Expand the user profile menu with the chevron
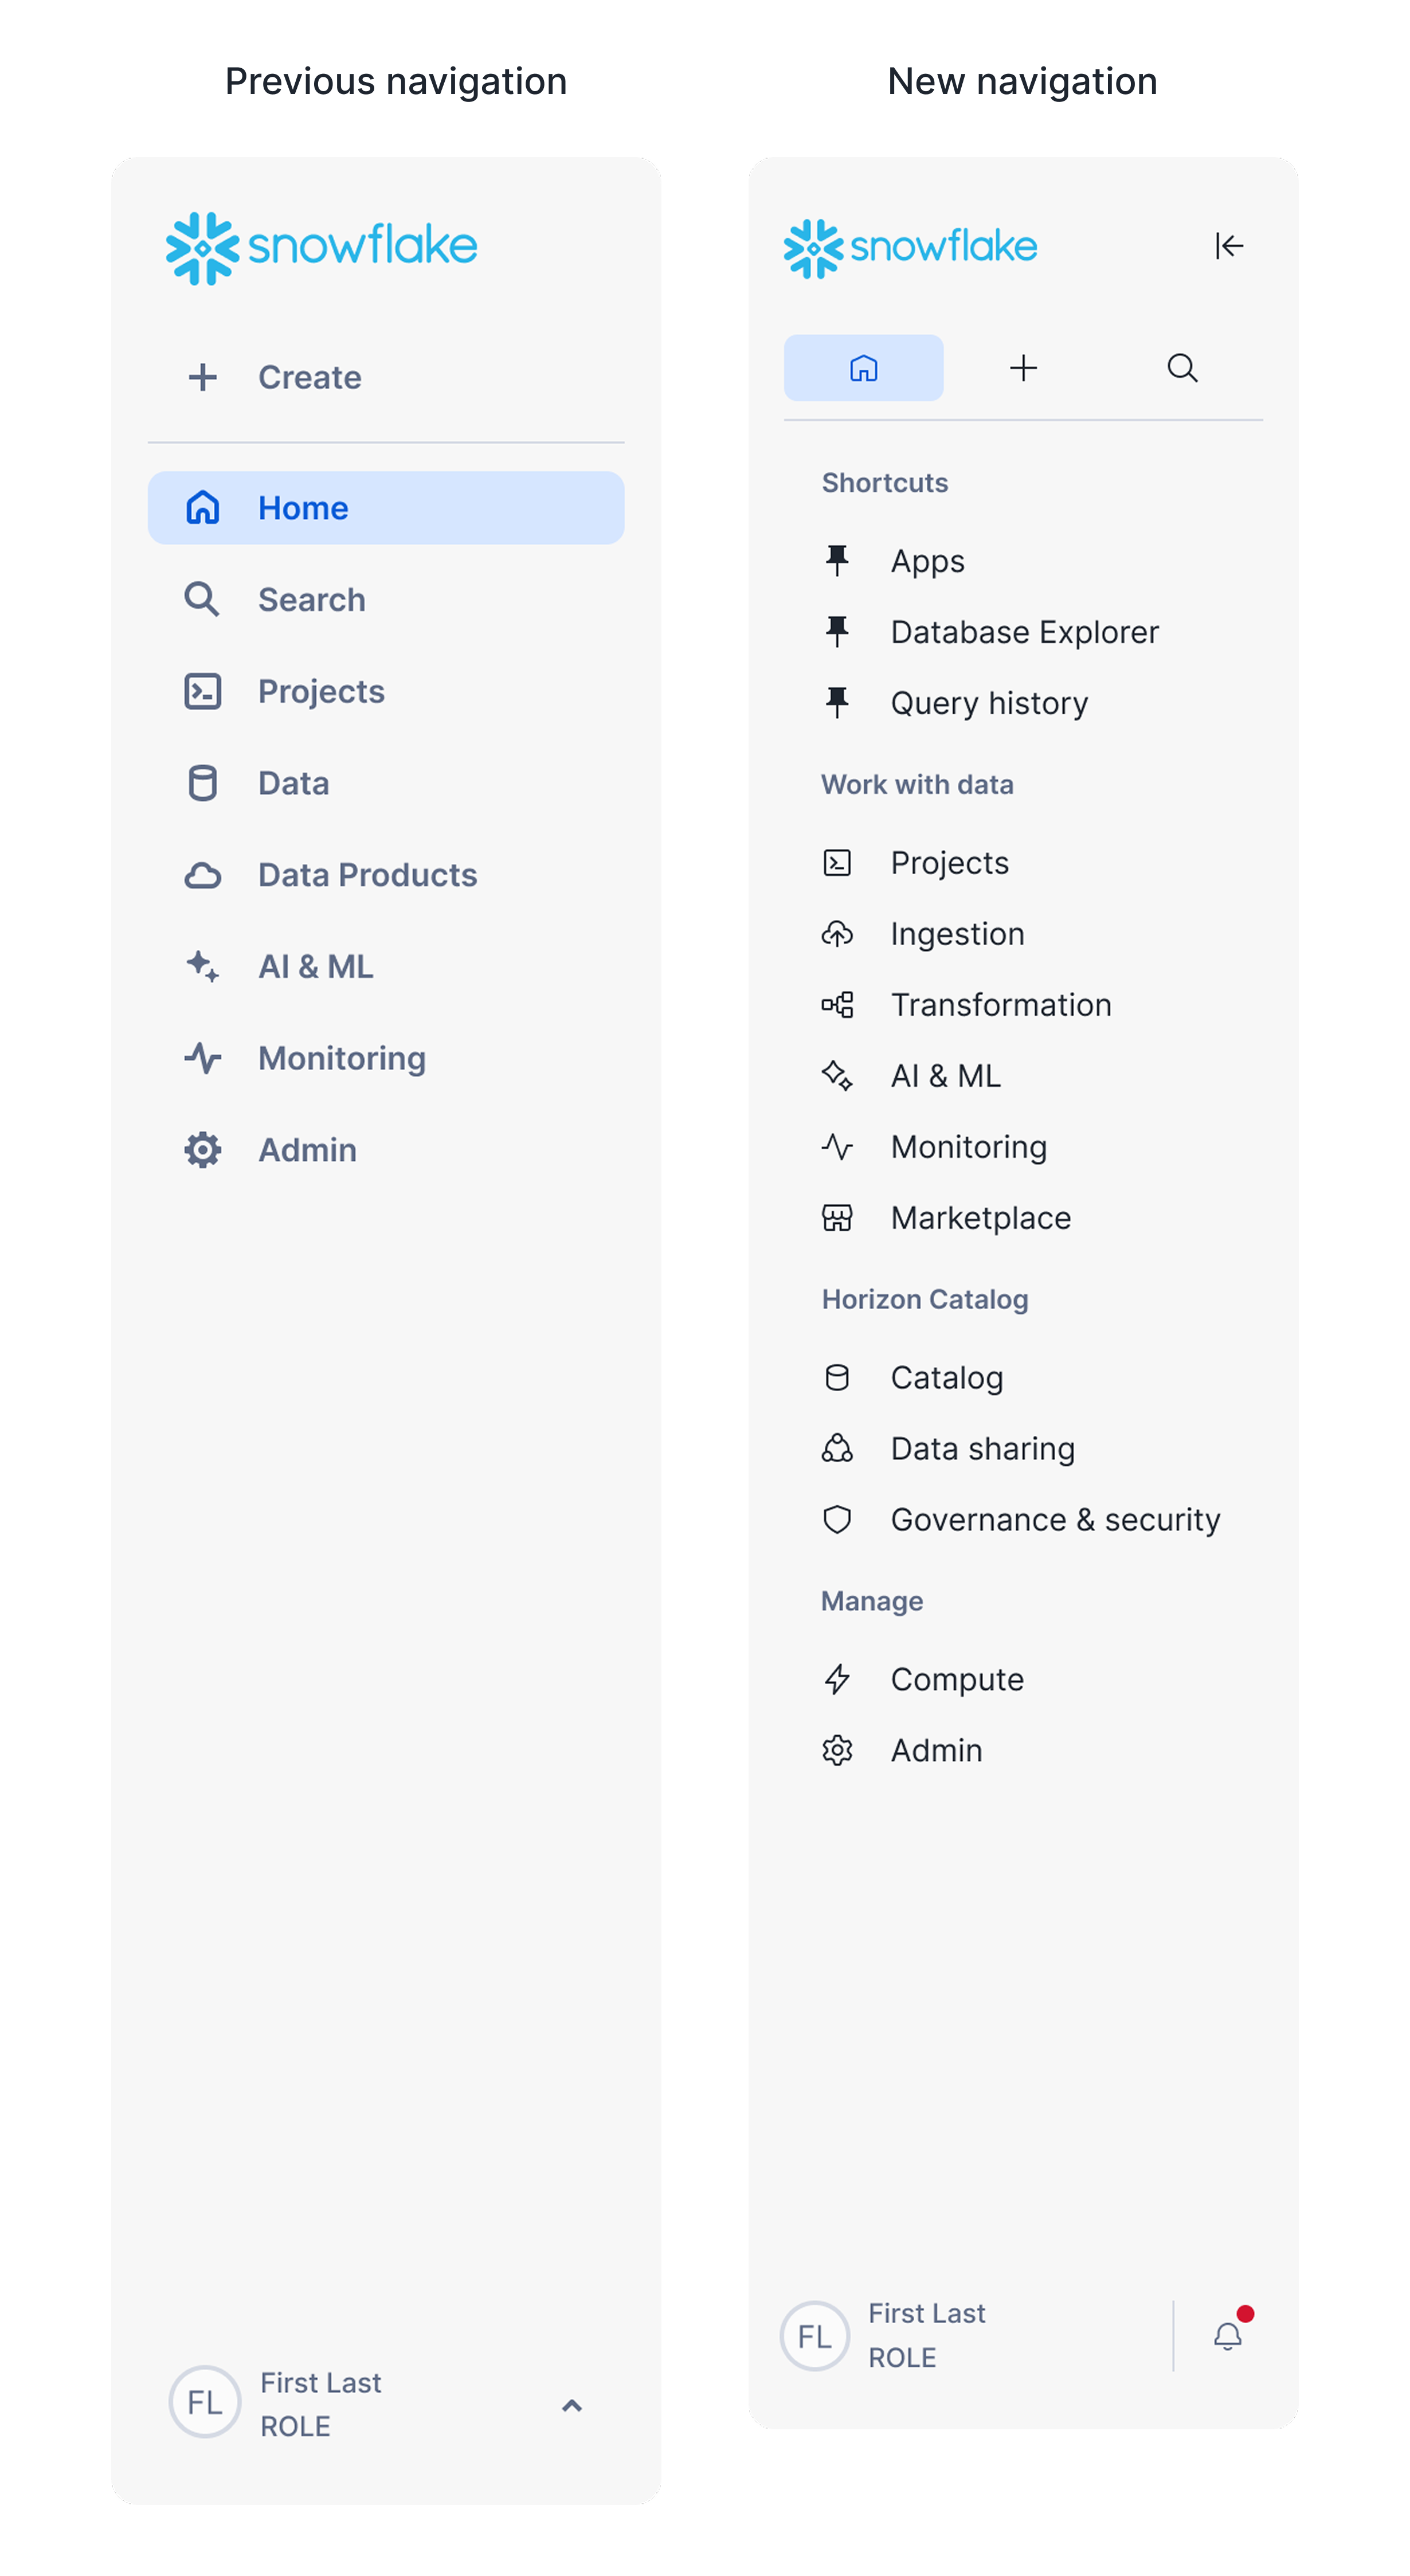The height and width of the screenshot is (2576, 1410). point(572,2406)
